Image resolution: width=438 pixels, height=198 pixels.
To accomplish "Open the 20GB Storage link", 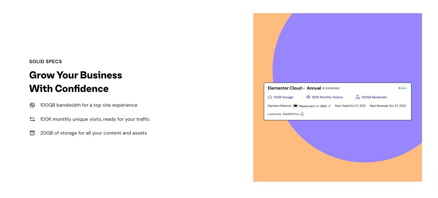I will (x=283, y=97).
